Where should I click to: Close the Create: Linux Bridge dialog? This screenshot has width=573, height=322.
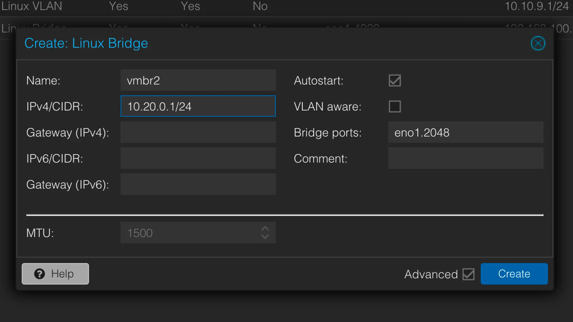(x=538, y=43)
